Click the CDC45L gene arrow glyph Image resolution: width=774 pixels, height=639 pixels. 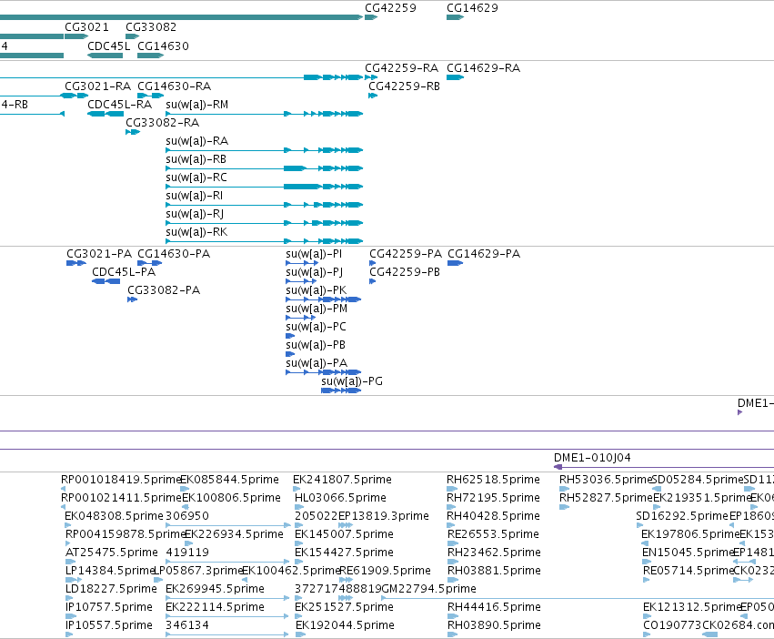pos(106,56)
